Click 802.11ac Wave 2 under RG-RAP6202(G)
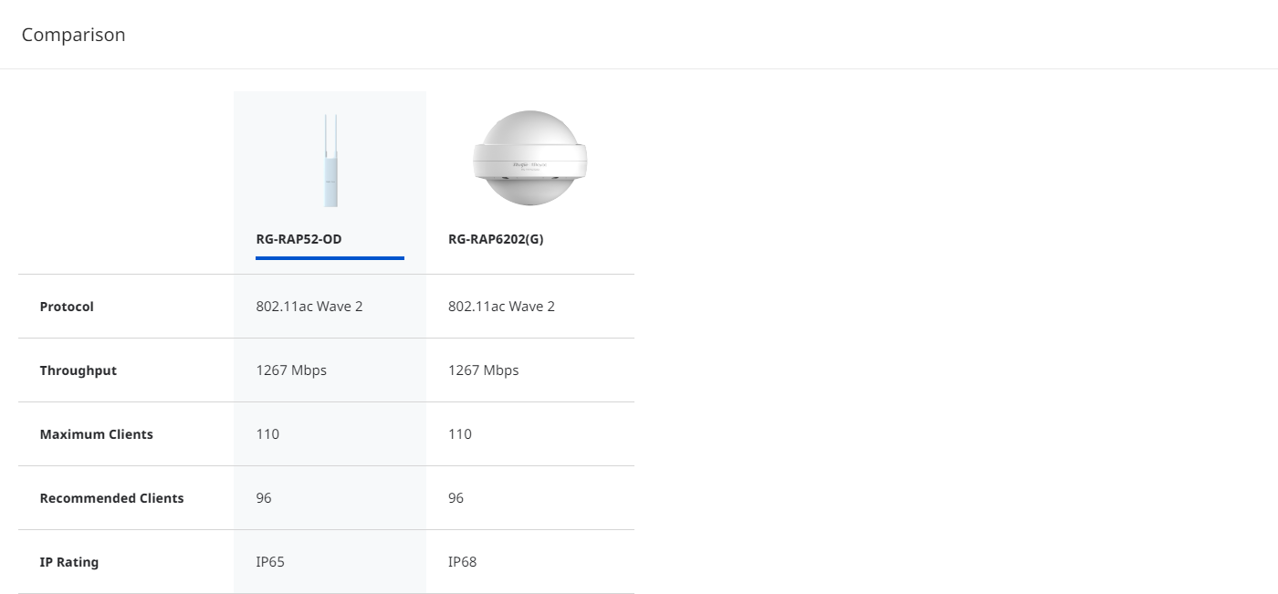1278x594 pixels. pos(501,307)
